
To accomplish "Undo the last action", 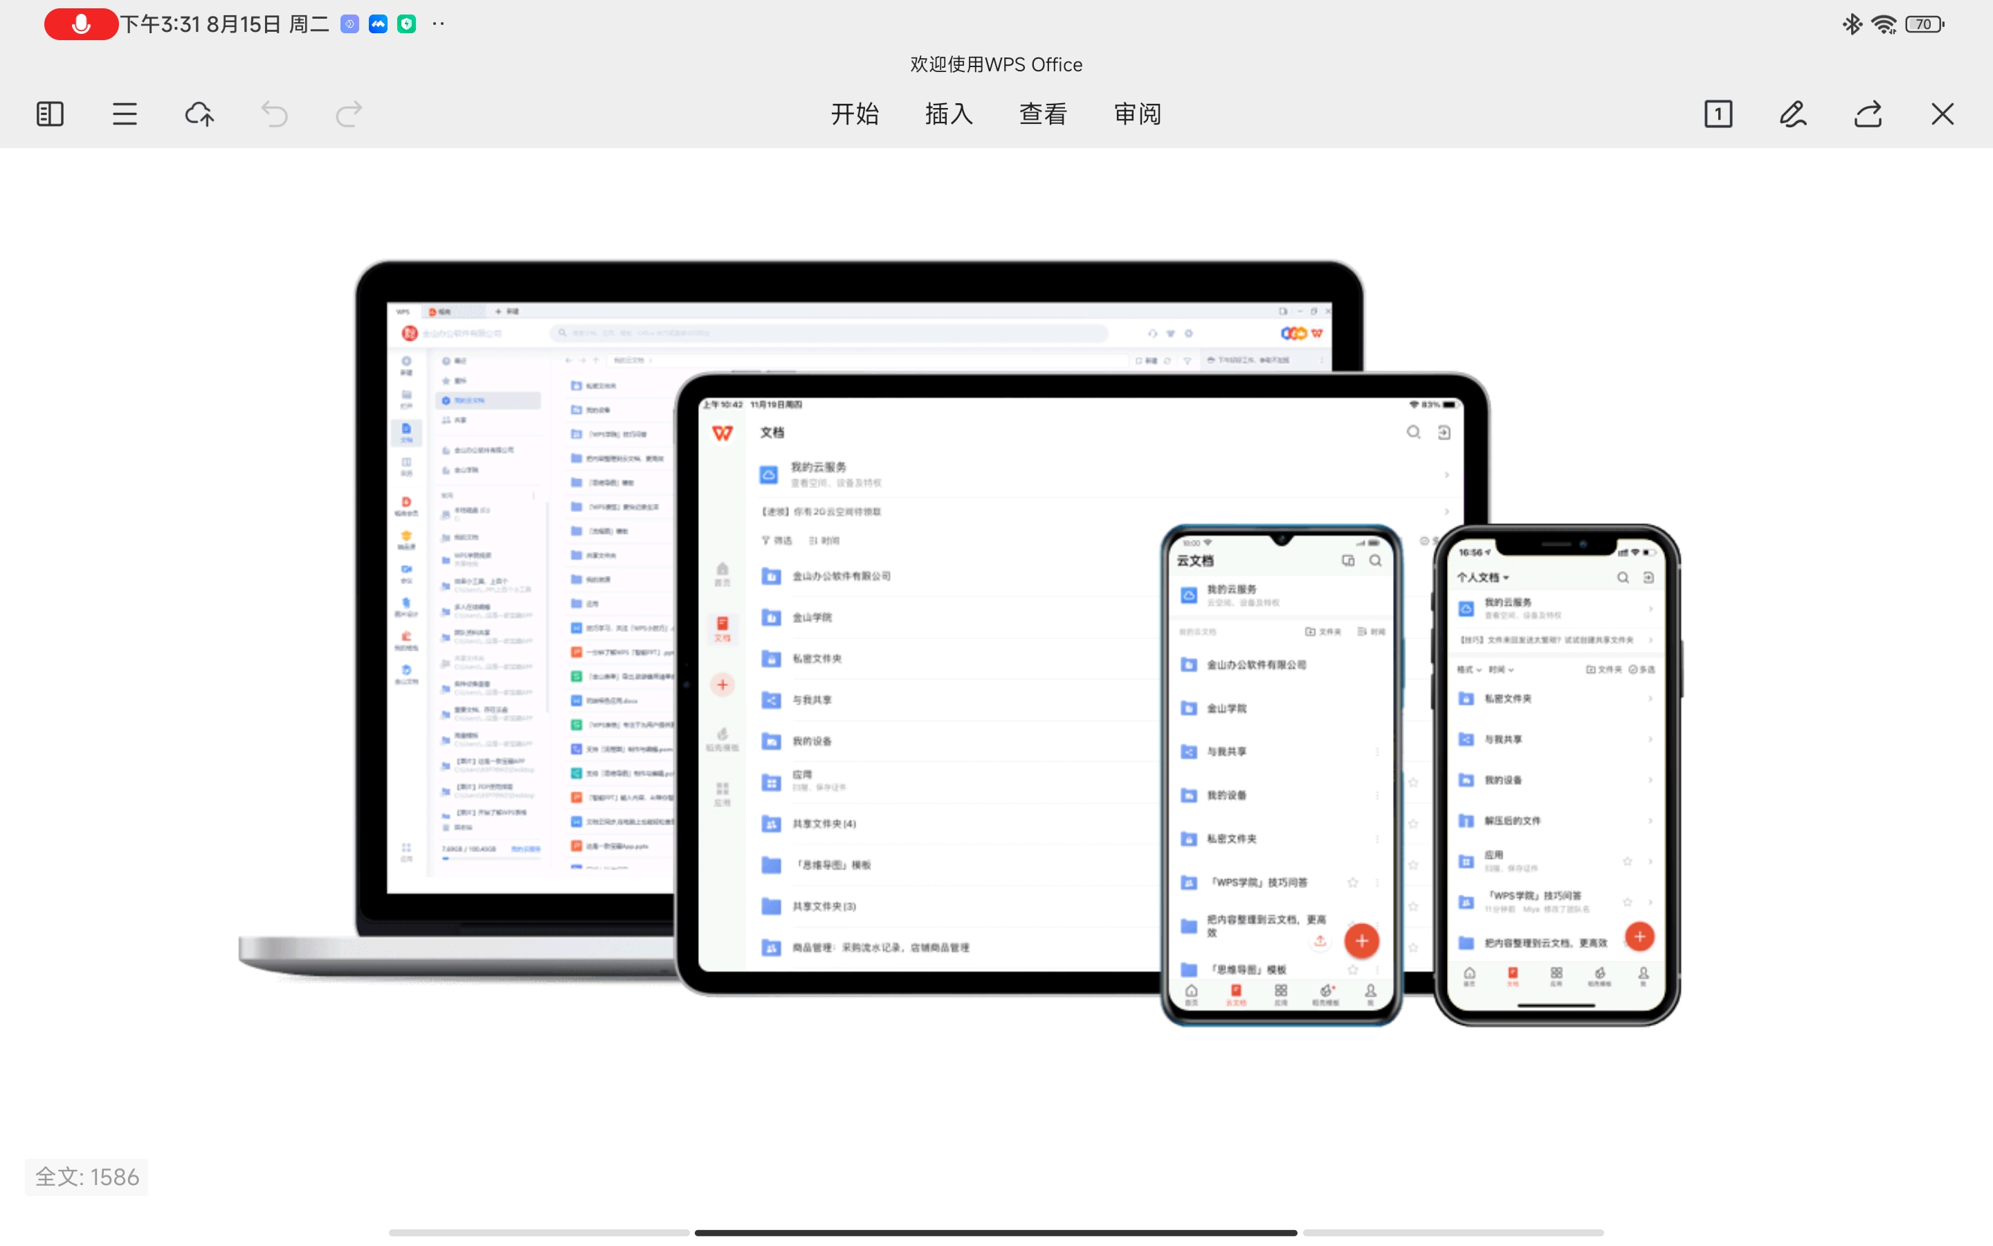I will 274,114.
